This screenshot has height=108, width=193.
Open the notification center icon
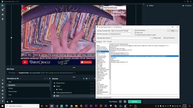(x=190, y=106)
